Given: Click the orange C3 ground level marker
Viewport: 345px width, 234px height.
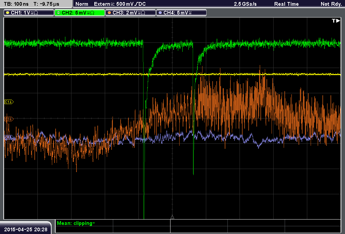Looking at the screenshot, I should (x=9, y=119).
